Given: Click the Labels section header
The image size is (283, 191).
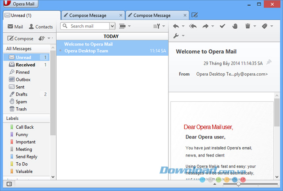Looking at the screenshot, I should coord(27,118).
